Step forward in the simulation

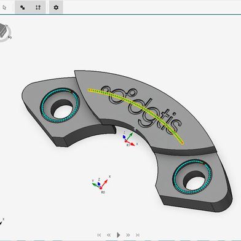click(x=128, y=235)
